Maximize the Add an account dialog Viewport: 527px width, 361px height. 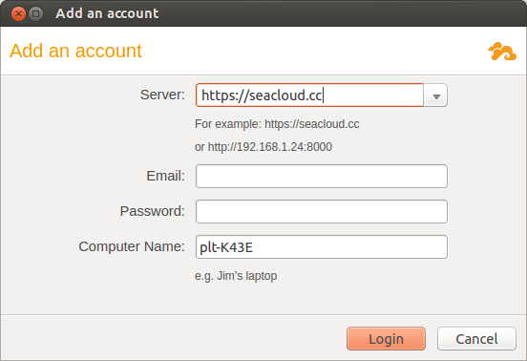coord(35,13)
